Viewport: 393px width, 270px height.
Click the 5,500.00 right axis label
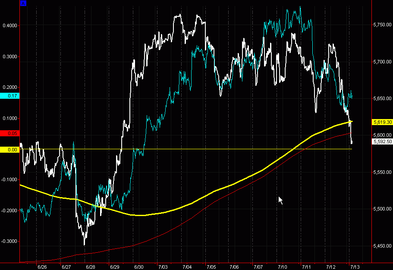(x=382, y=209)
